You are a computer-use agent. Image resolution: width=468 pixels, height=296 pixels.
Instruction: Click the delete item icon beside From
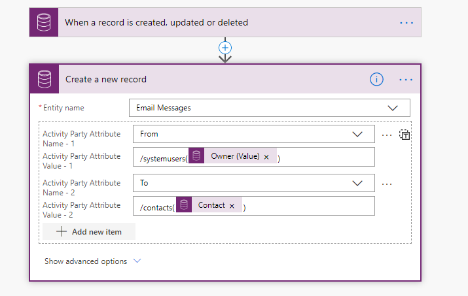pos(405,135)
